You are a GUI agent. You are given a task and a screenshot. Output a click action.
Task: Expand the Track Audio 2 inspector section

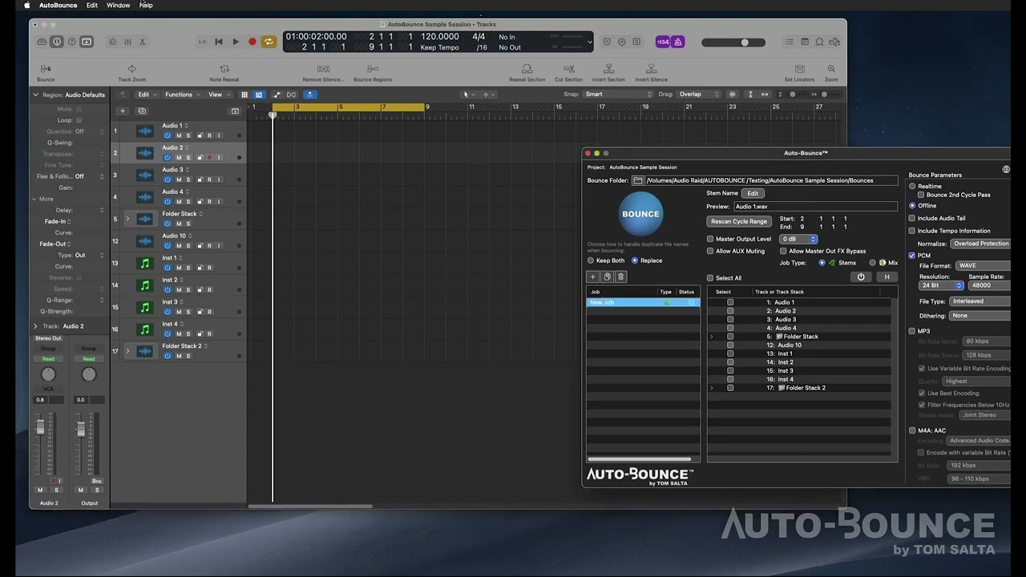tap(35, 326)
